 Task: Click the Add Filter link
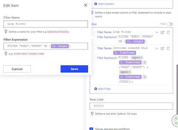coord(105,89)
